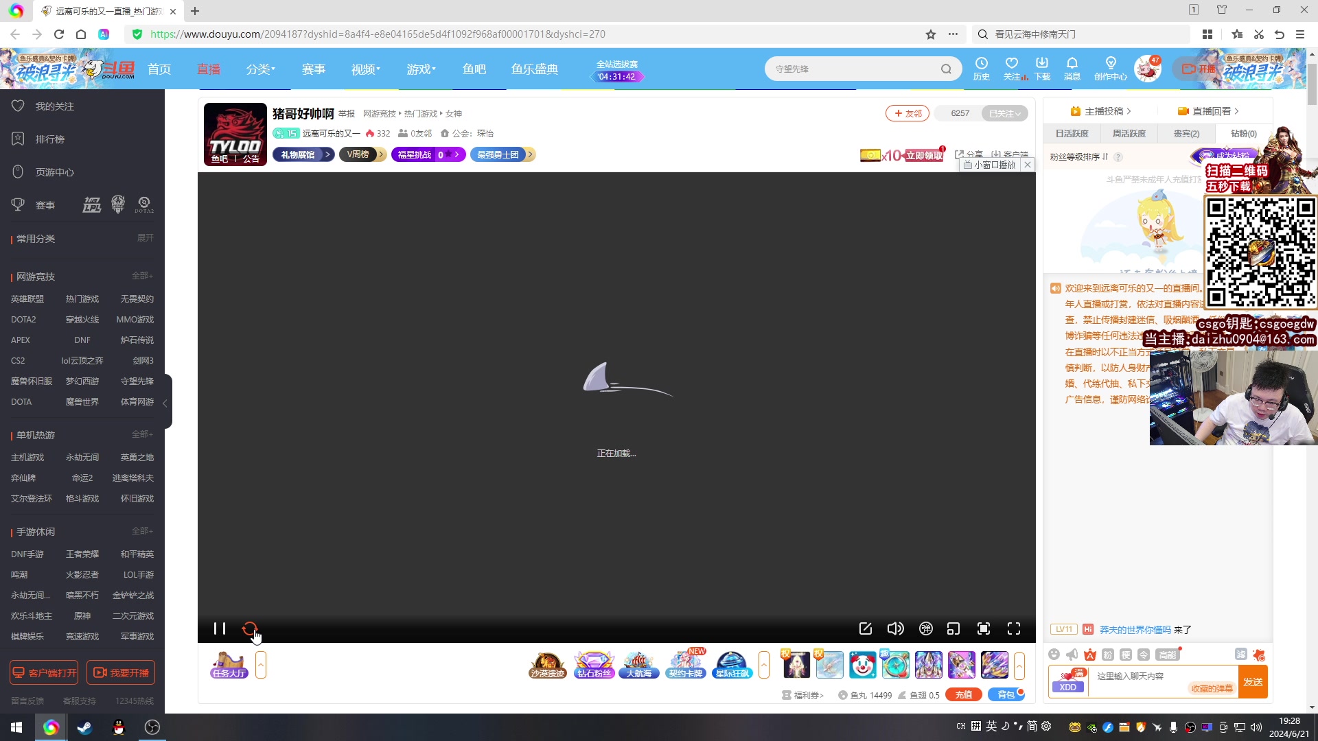Pause the live stream video

(x=220, y=628)
